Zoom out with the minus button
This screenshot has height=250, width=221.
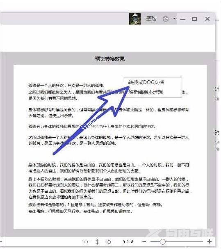[144, 241]
